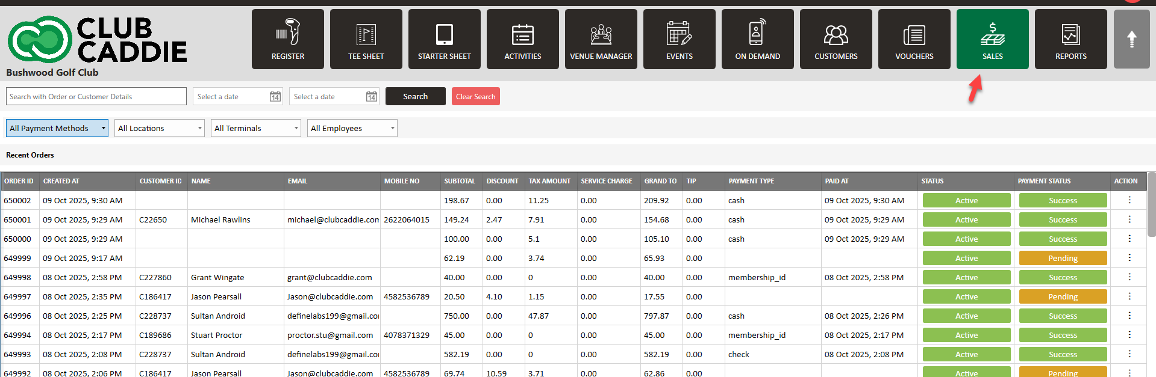
Task: Open the Events module
Action: pos(679,39)
